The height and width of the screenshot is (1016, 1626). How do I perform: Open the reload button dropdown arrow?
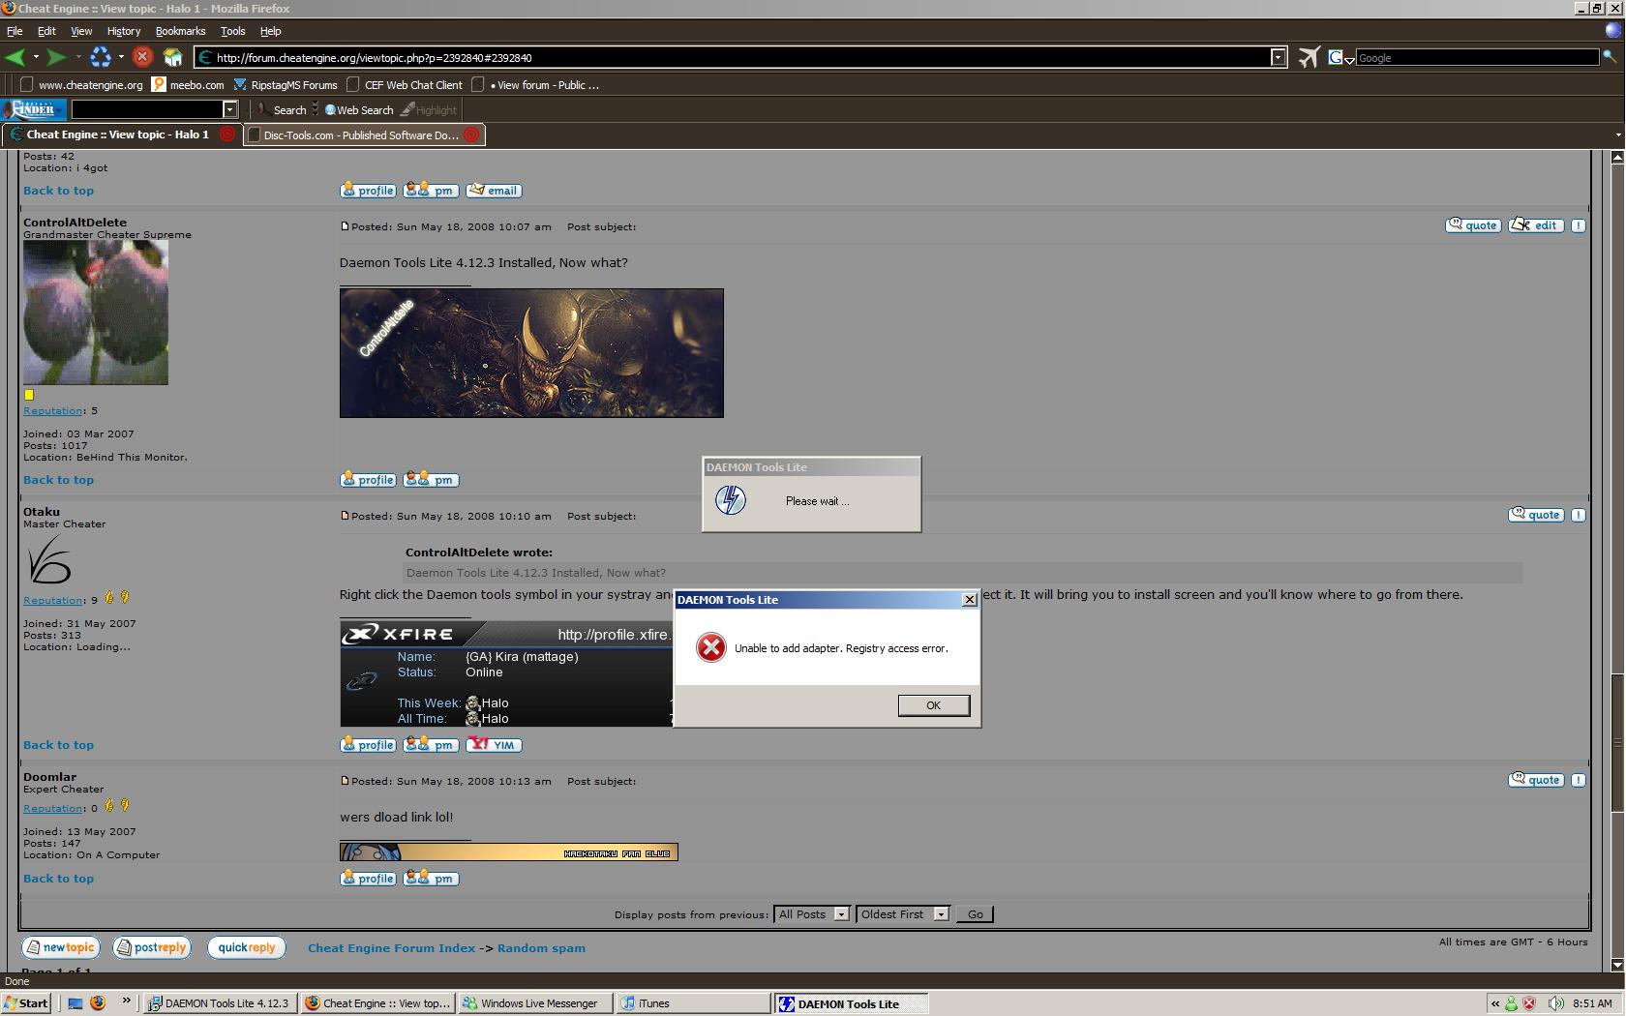pos(121,58)
